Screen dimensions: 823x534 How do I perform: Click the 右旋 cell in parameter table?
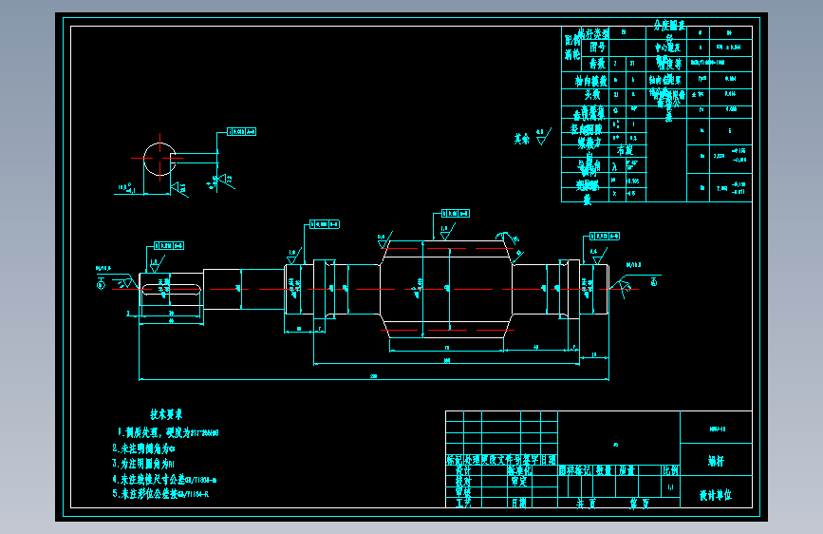coord(625,150)
